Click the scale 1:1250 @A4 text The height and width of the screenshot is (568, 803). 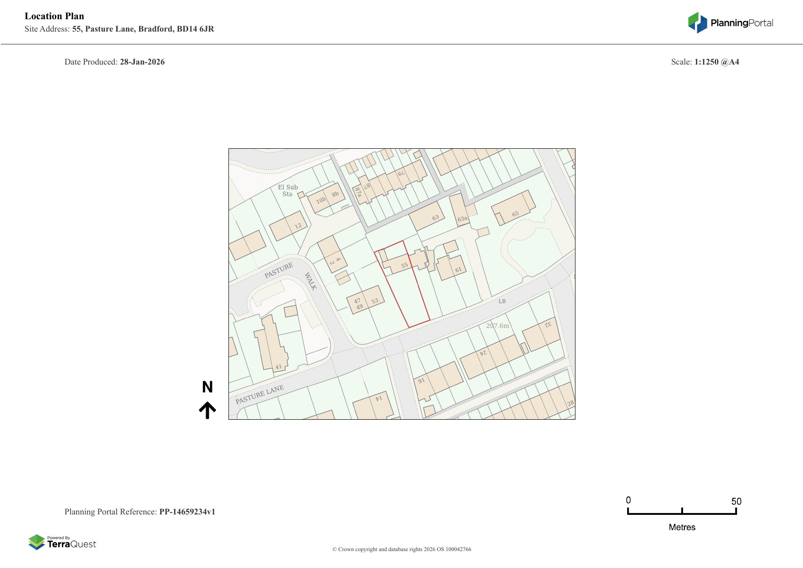coord(716,62)
